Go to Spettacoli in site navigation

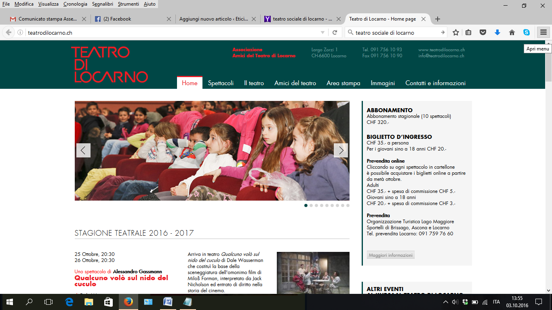click(221, 83)
